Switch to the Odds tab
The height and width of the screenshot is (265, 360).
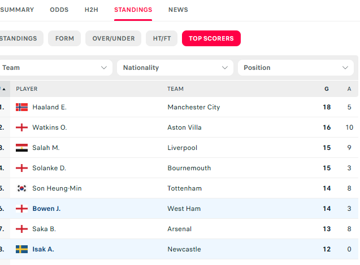click(59, 10)
